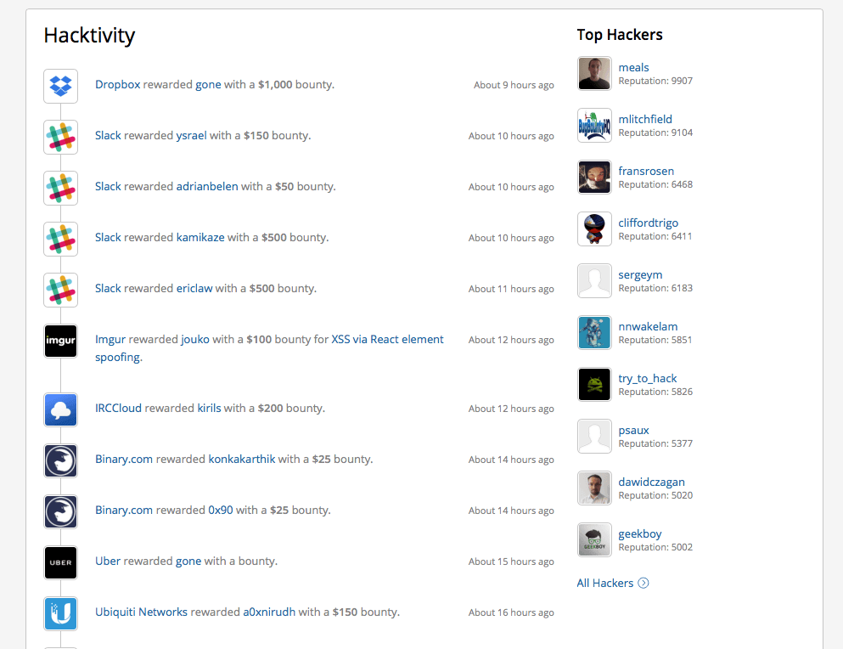The image size is (843, 649).
Task: Click the IRCCloud program link
Action: click(x=118, y=409)
